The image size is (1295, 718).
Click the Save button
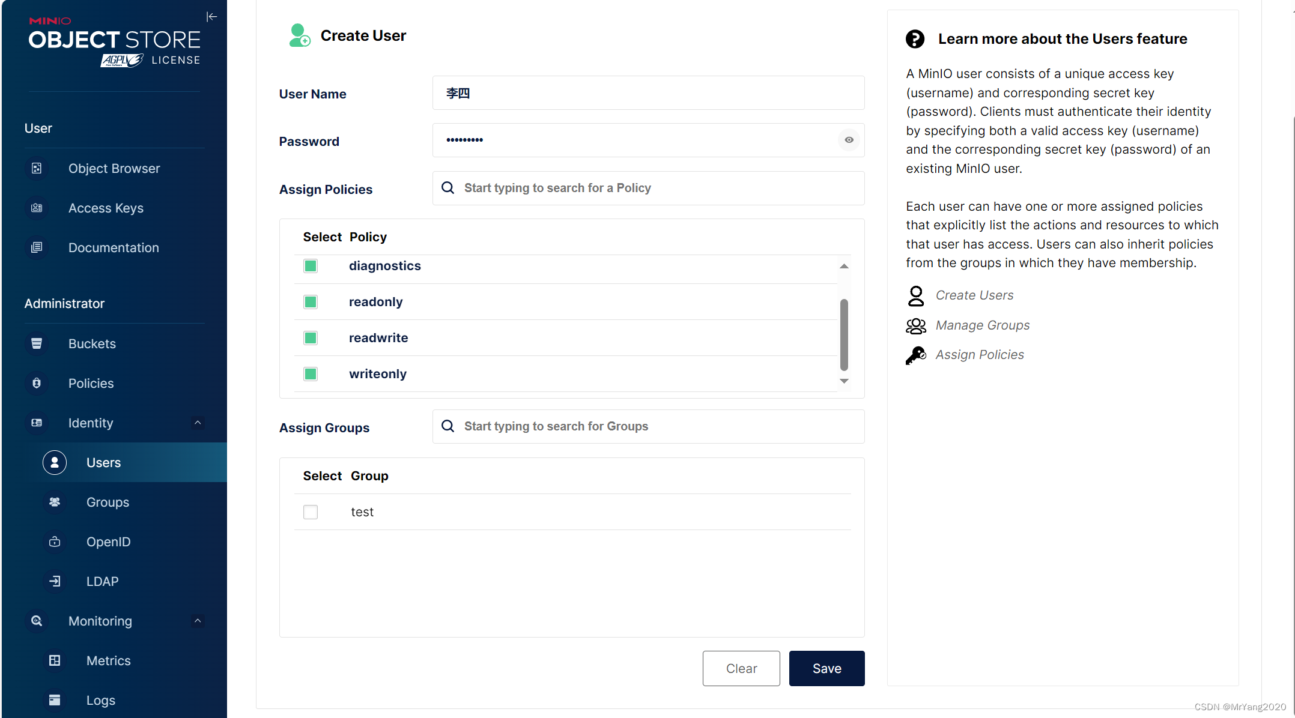pyautogui.click(x=826, y=669)
